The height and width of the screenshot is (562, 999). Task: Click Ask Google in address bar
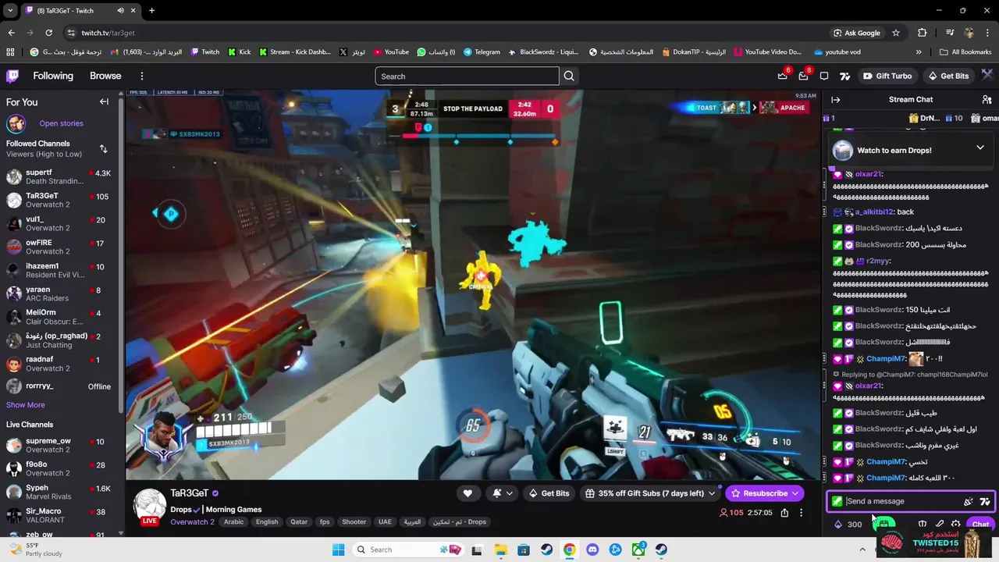(x=856, y=33)
